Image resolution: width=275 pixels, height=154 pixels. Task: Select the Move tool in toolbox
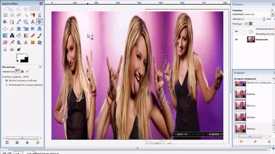click(x=40, y=22)
